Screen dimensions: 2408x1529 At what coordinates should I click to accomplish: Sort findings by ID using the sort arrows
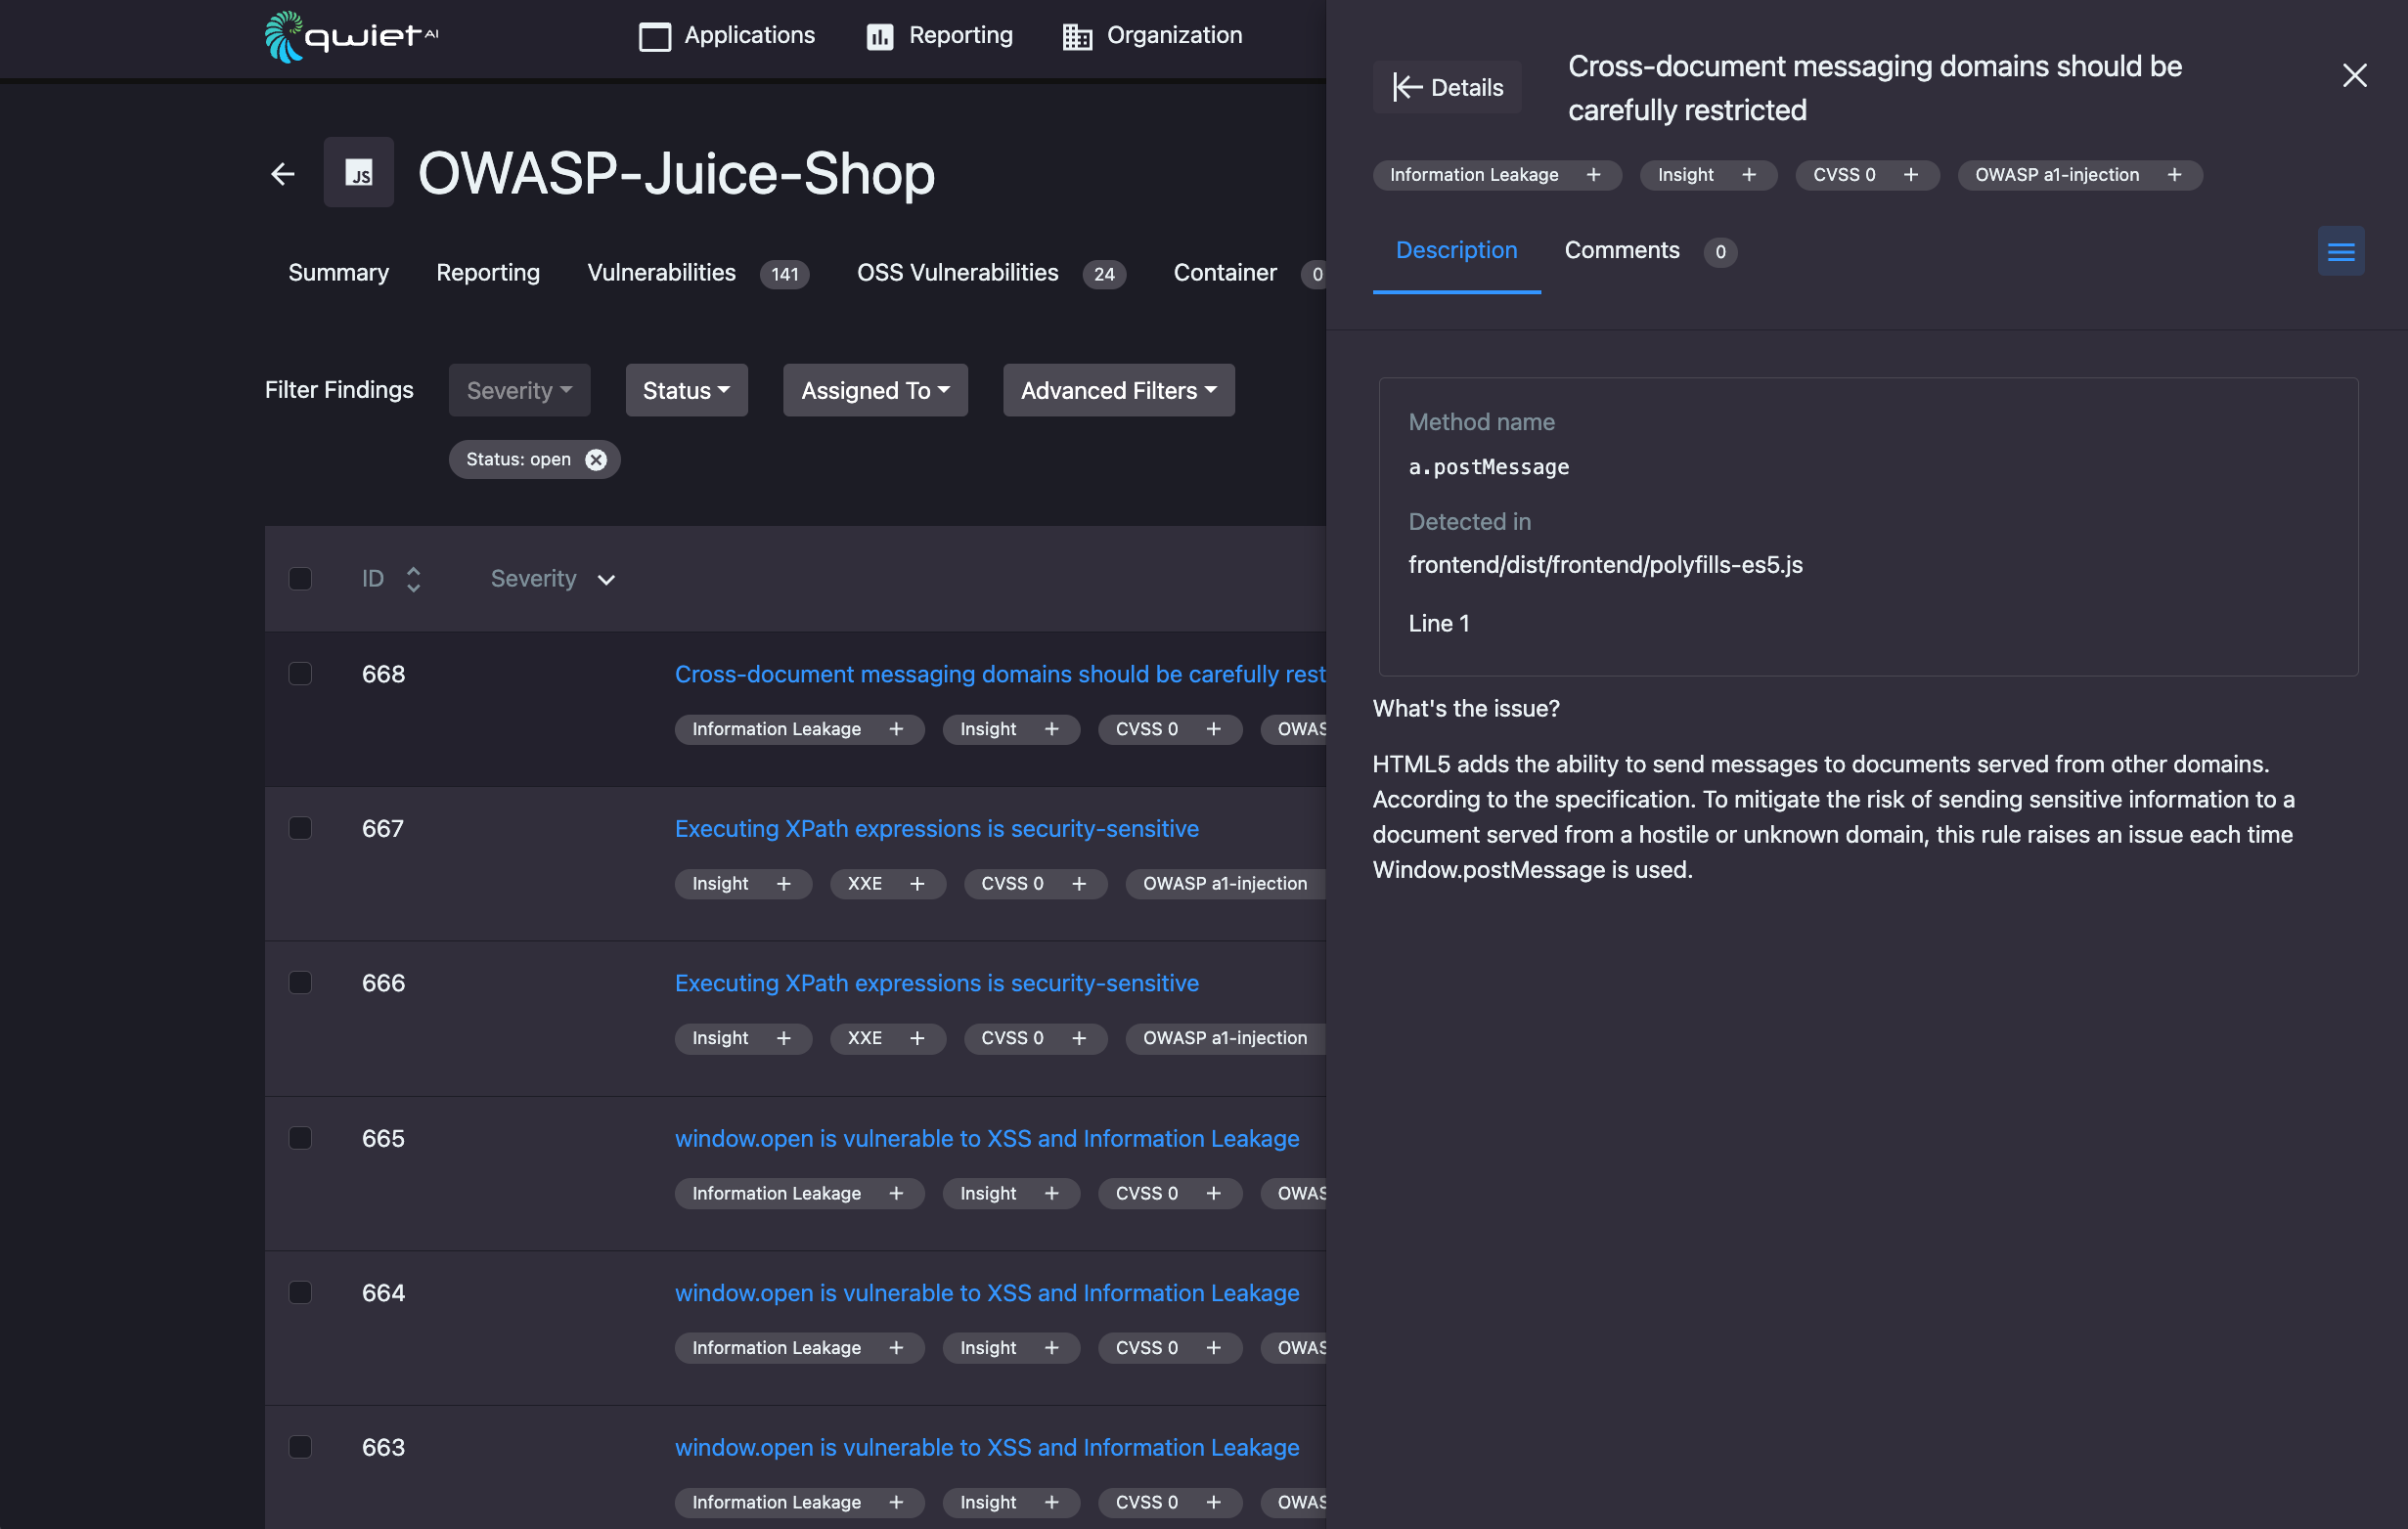click(x=413, y=580)
